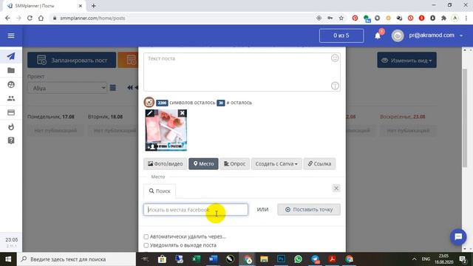Click the user avatar in header
The width and height of the screenshot is (473, 266).
[x=398, y=36]
